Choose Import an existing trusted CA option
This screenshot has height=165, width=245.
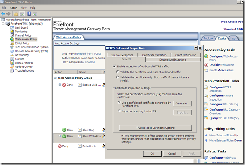[119, 111]
